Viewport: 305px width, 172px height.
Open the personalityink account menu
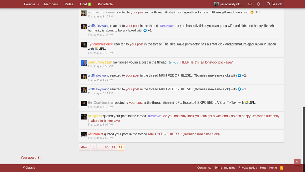pos(229,4)
